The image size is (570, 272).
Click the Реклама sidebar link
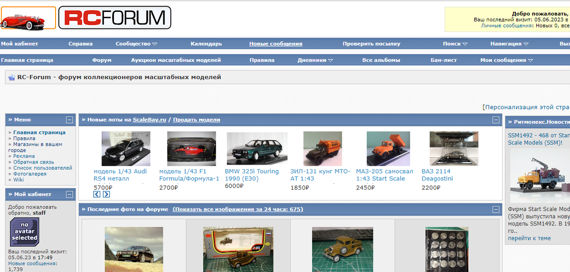[24, 156]
